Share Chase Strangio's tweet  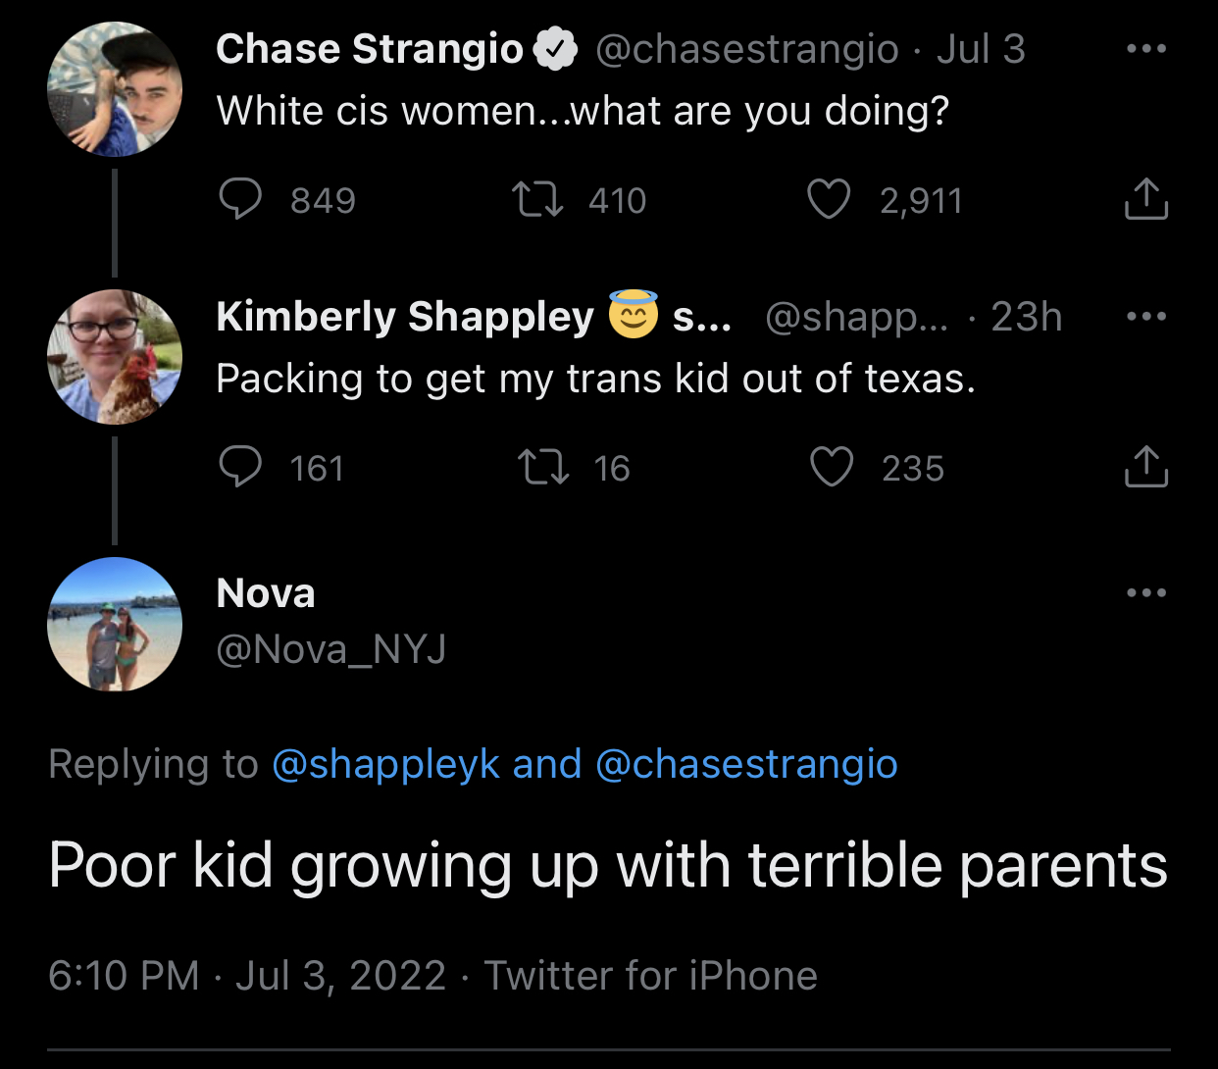pos(1145,199)
